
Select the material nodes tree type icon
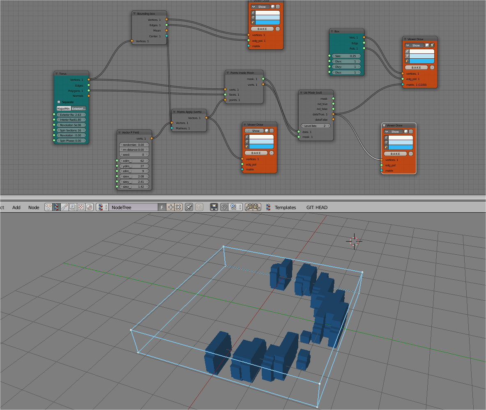click(x=48, y=207)
